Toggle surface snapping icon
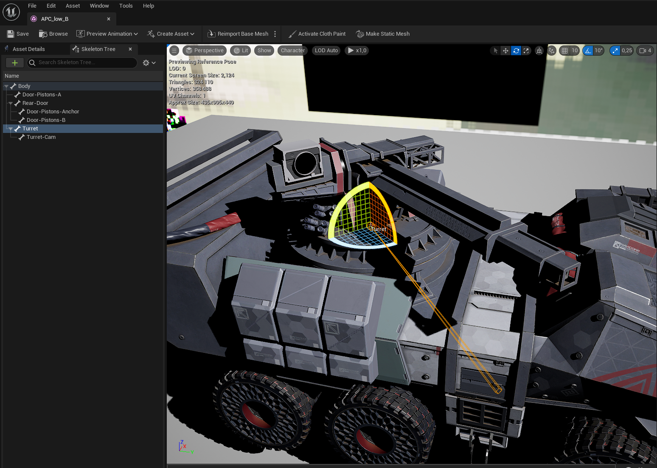This screenshot has height=468, width=657. 551,51
